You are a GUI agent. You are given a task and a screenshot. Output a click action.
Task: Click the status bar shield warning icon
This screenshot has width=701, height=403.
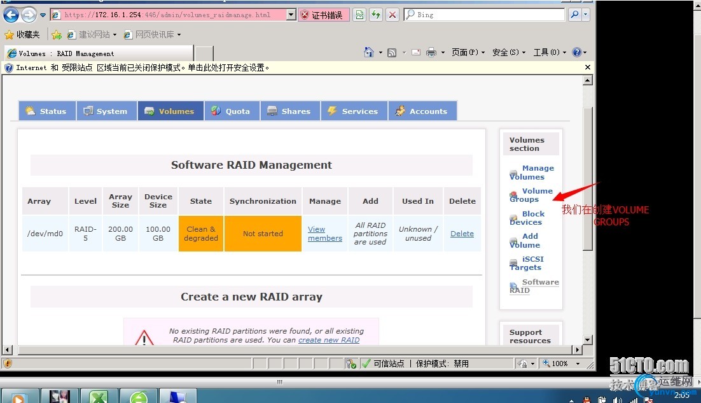pos(8,364)
